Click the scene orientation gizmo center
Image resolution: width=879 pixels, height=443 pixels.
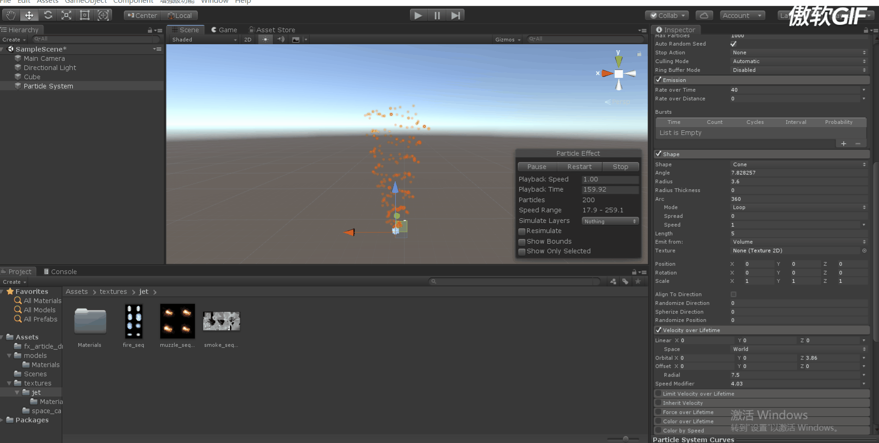[x=619, y=74]
